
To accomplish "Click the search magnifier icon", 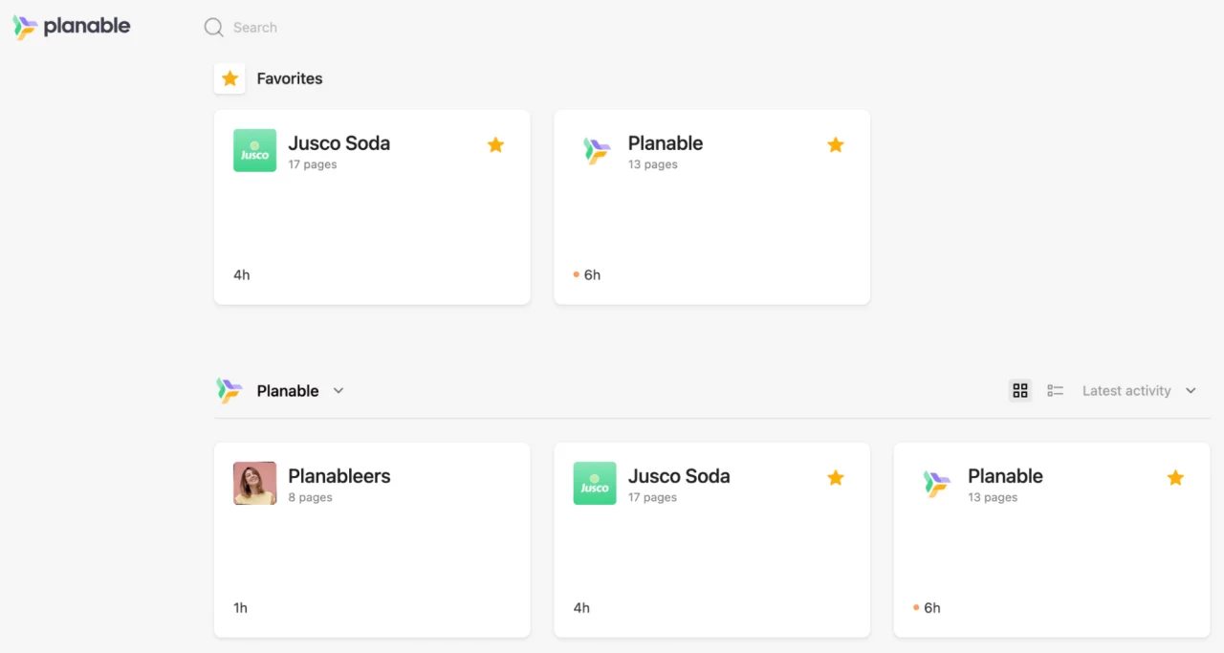I will point(213,28).
